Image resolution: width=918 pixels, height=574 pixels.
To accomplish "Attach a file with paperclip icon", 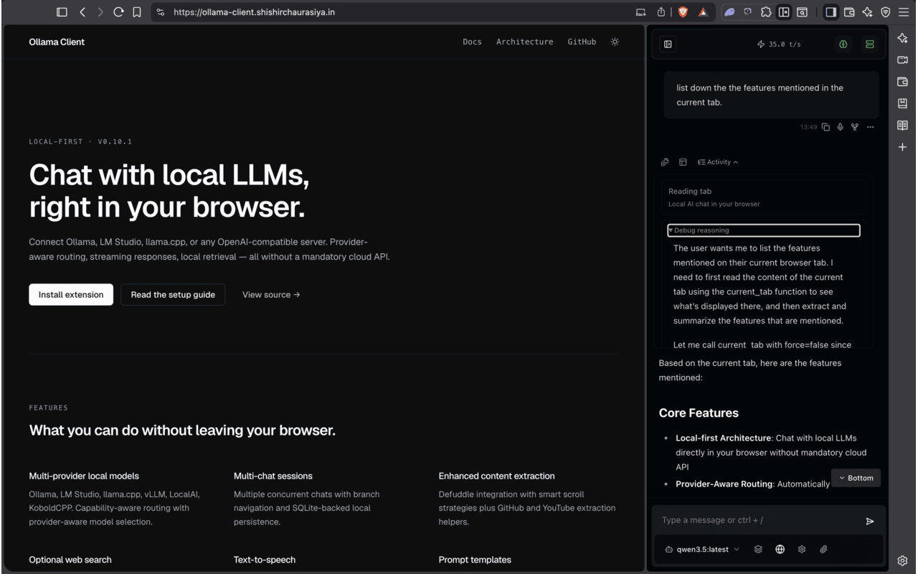I will [824, 550].
